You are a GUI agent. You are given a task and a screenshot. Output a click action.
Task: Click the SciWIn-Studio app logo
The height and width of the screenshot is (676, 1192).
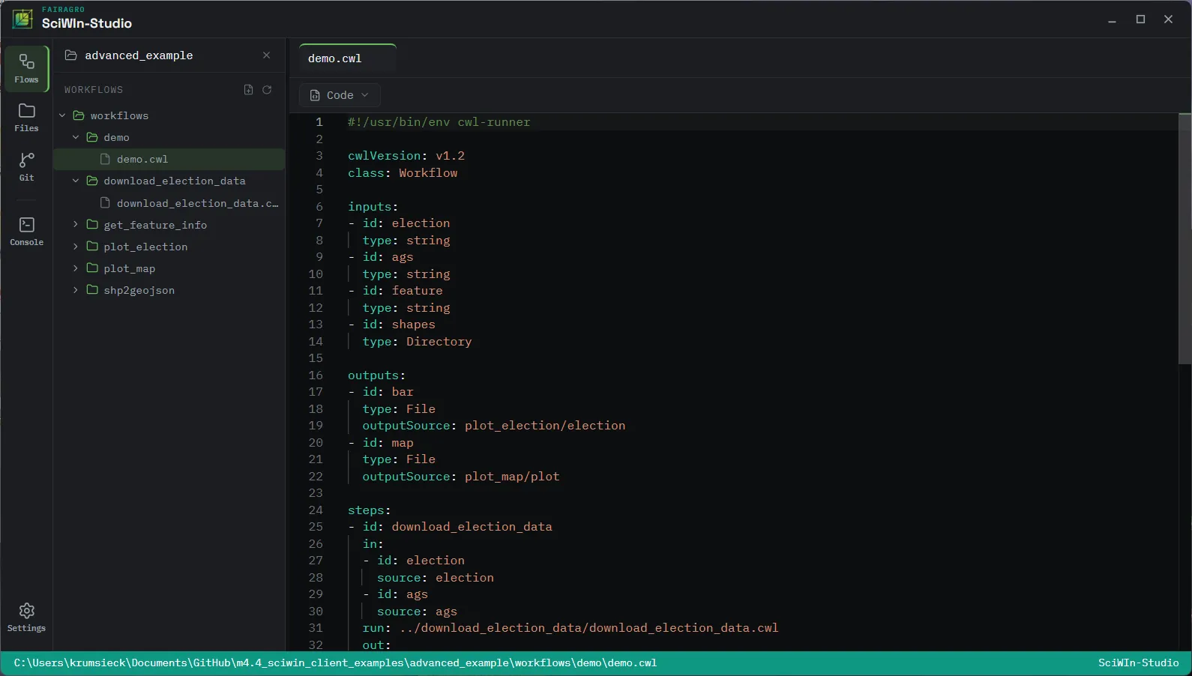point(22,19)
